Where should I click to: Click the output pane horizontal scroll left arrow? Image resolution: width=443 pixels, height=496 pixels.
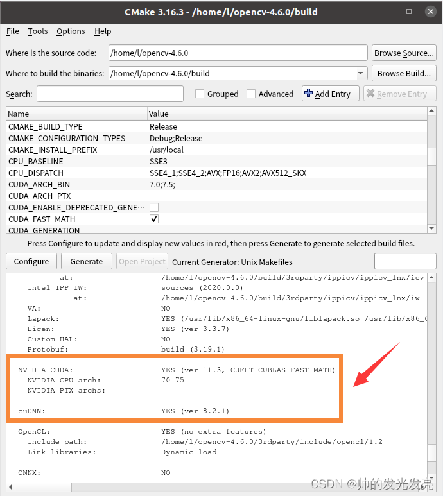tap(10, 487)
